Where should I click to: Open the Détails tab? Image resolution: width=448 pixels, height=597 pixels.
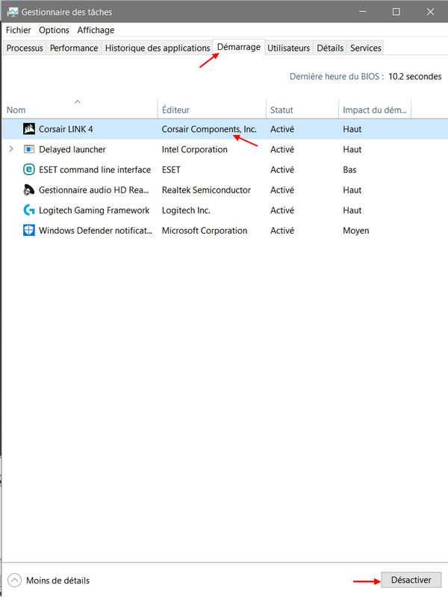330,48
